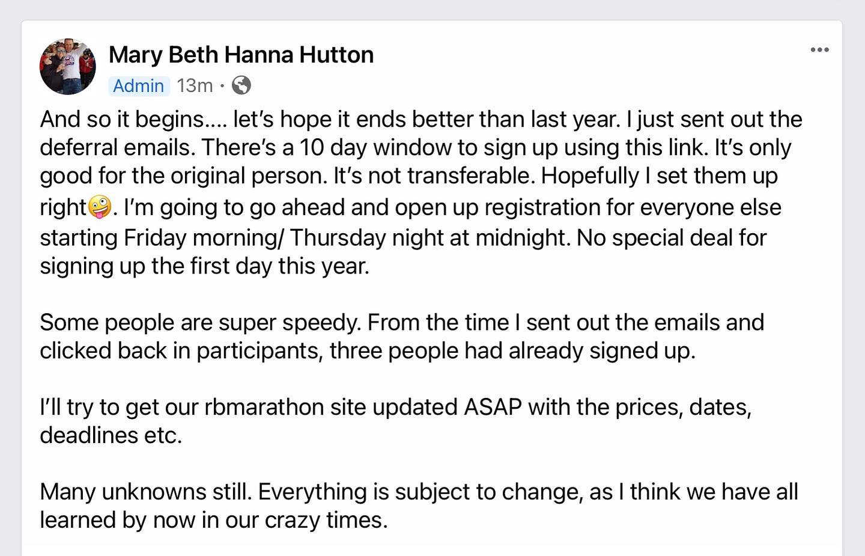This screenshot has height=556, width=865.
Task: Click the "Many unknowns still" paragraph
Action: click(x=145, y=492)
